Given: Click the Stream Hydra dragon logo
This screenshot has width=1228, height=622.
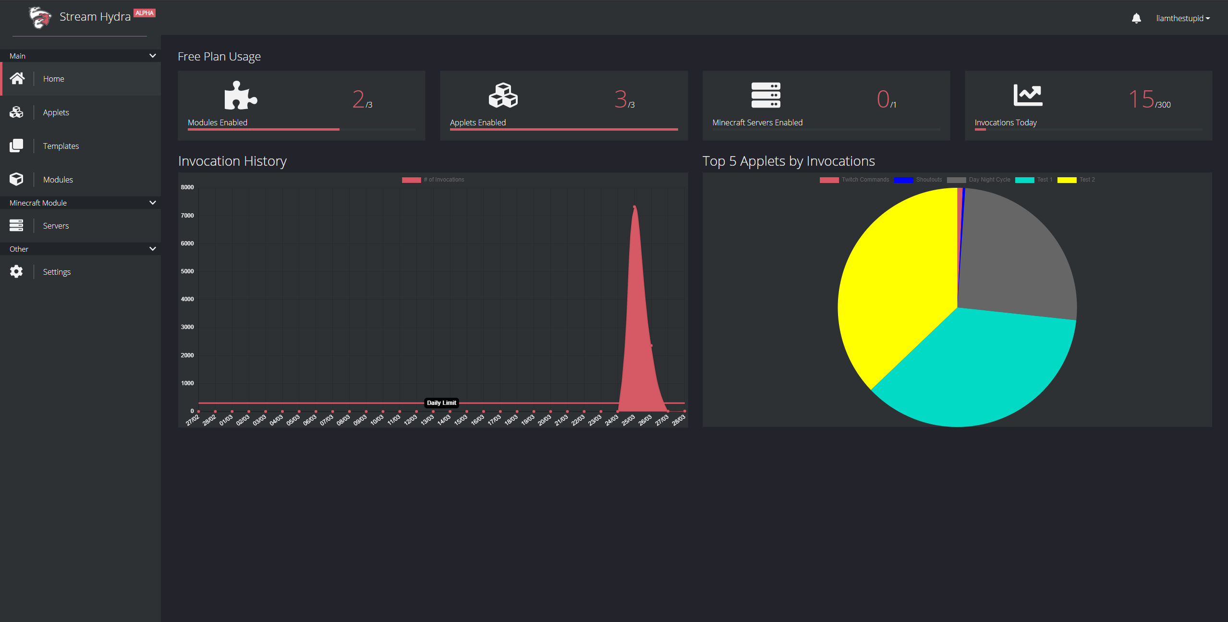Looking at the screenshot, I should 40,18.
